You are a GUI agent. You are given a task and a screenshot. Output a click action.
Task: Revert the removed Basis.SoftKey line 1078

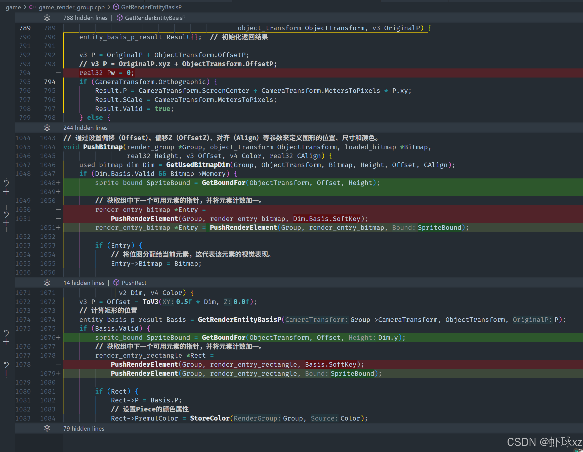(x=6, y=365)
